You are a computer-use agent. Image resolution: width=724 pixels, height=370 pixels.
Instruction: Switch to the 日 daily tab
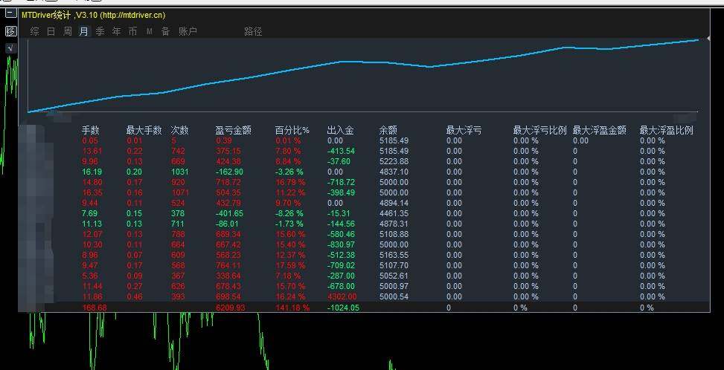51,31
